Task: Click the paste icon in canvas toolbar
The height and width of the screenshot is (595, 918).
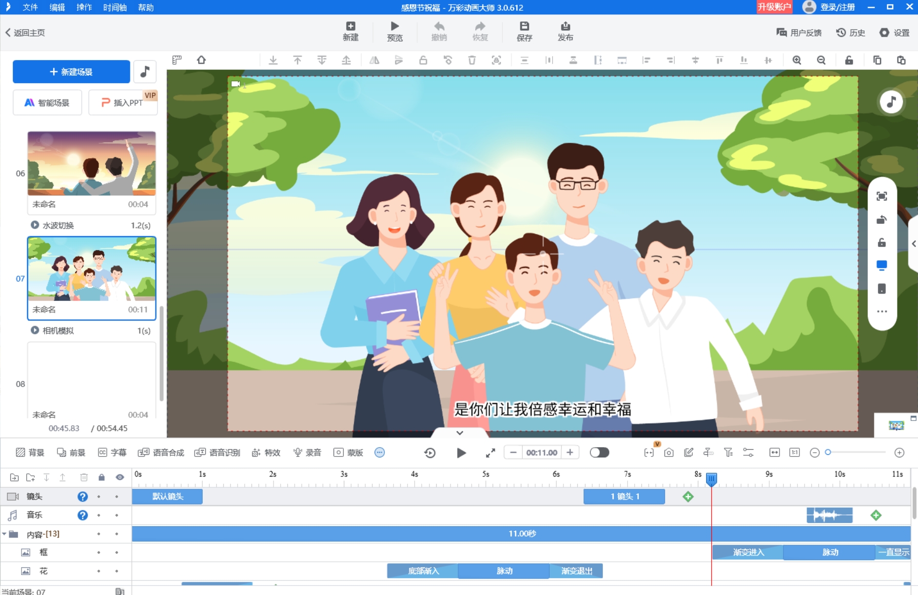Action: click(x=901, y=60)
